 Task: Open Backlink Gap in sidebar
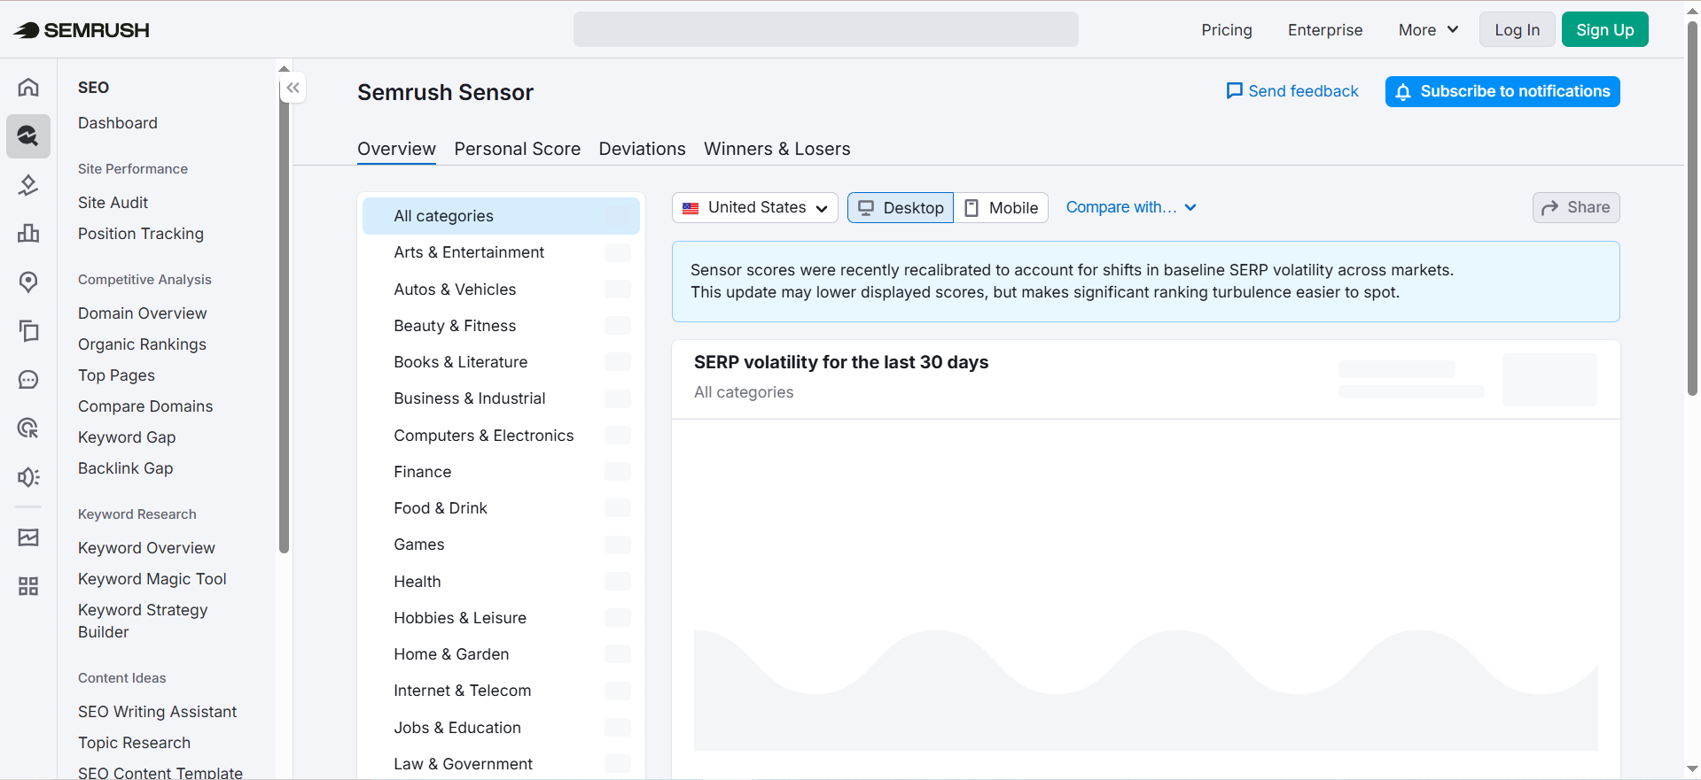(x=126, y=468)
